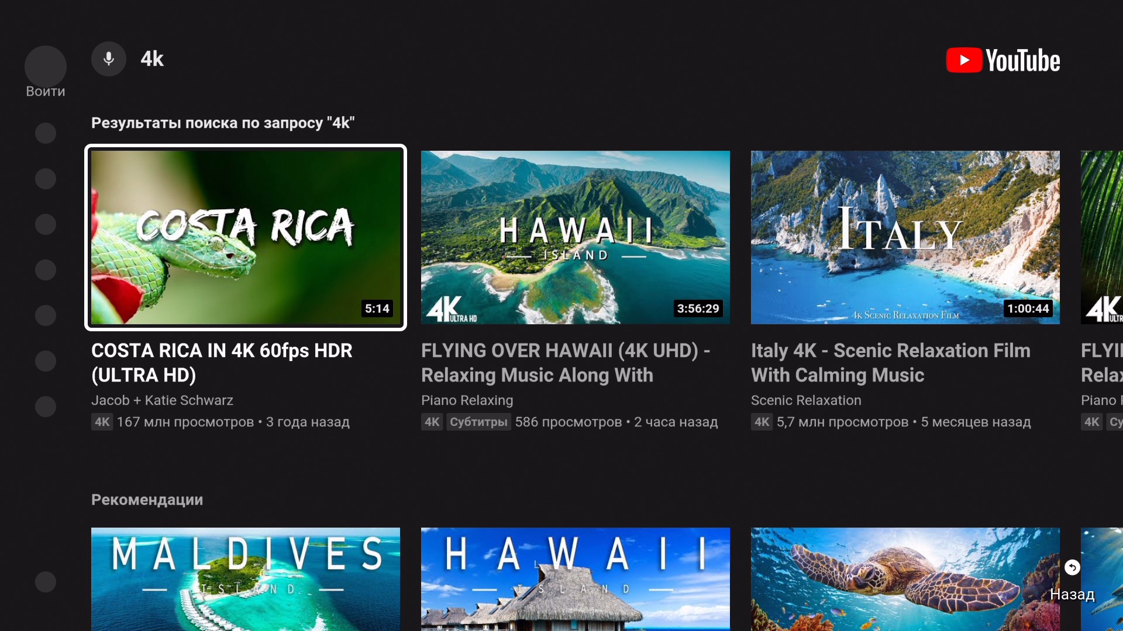Click the Войти sign-in label
This screenshot has width=1123, height=631.
tap(46, 92)
